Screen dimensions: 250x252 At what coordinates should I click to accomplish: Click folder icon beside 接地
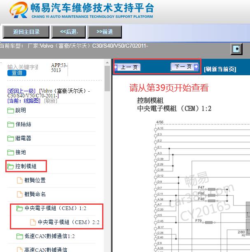[x=11, y=153]
